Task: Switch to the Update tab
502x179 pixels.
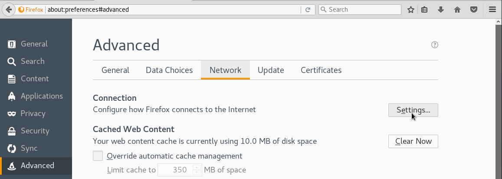Action: pyautogui.click(x=271, y=70)
